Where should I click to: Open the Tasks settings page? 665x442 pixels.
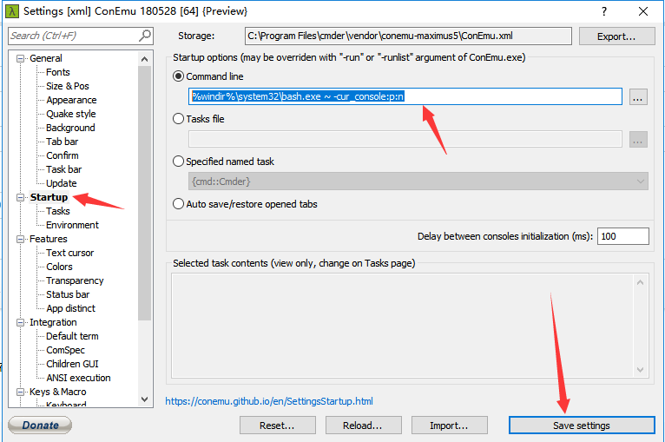pos(58,211)
